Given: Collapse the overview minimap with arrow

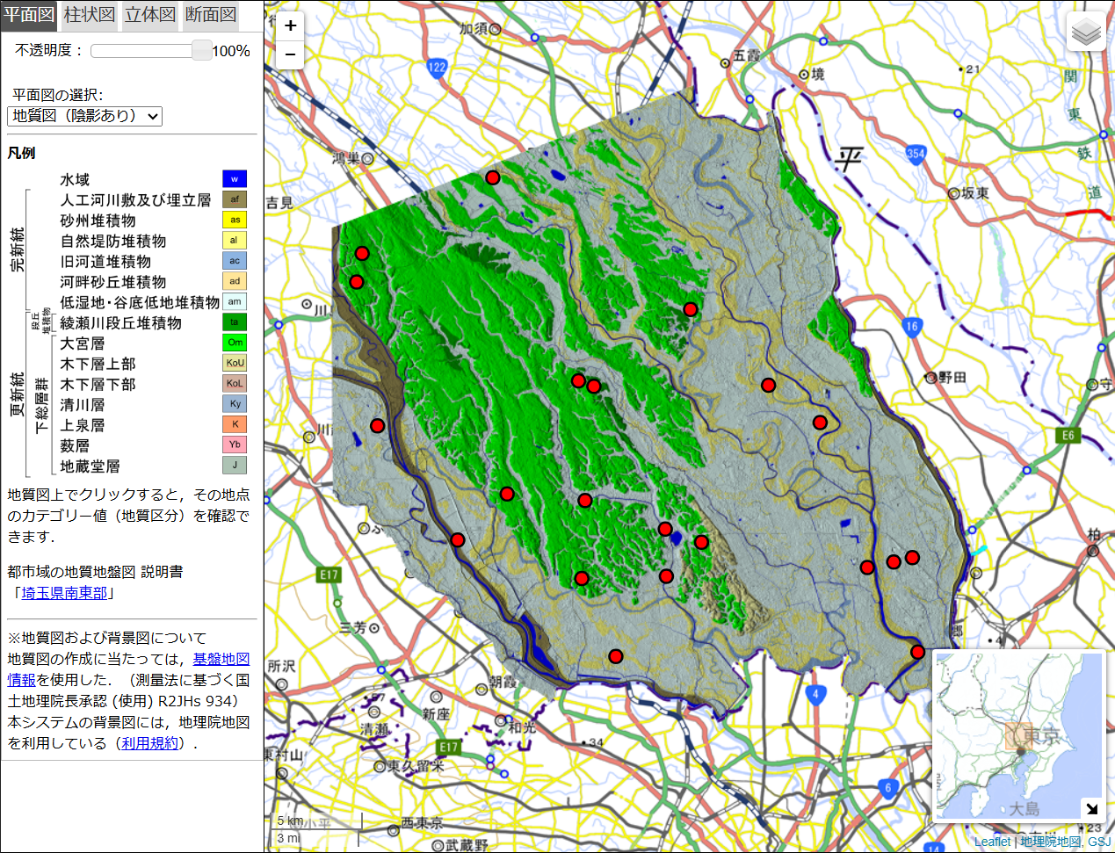Looking at the screenshot, I should (x=1091, y=809).
